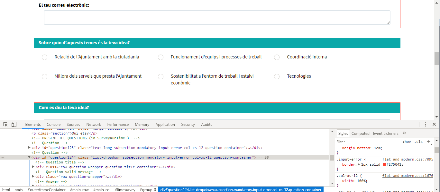Choose the 'Tecnologies' radio option

[x=277, y=76]
